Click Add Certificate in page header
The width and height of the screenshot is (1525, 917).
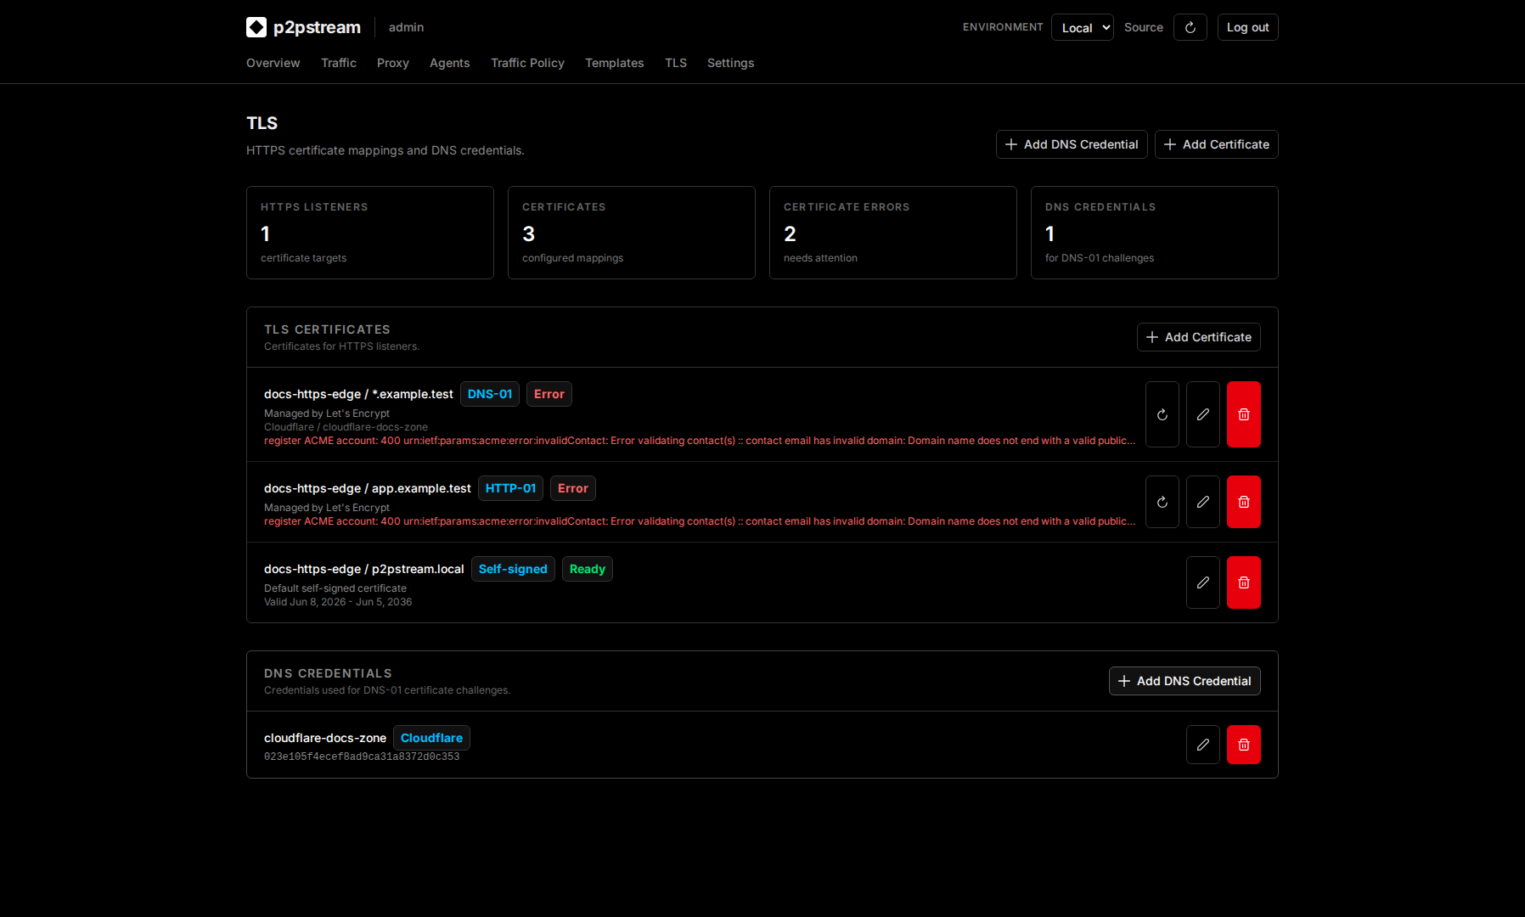click(x=1217, y=144)
